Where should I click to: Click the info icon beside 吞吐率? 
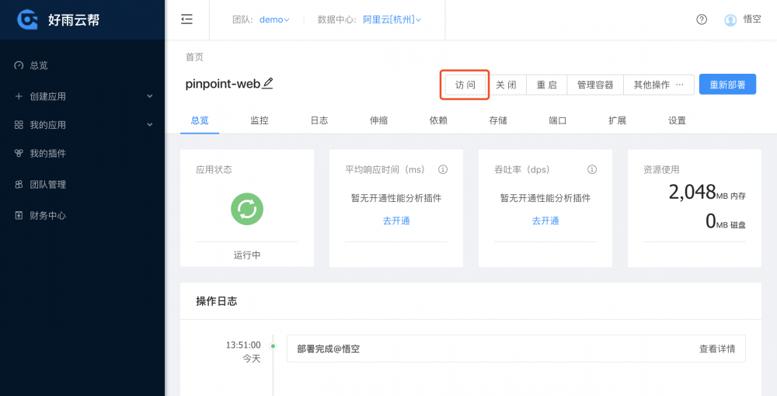(591, 169)
